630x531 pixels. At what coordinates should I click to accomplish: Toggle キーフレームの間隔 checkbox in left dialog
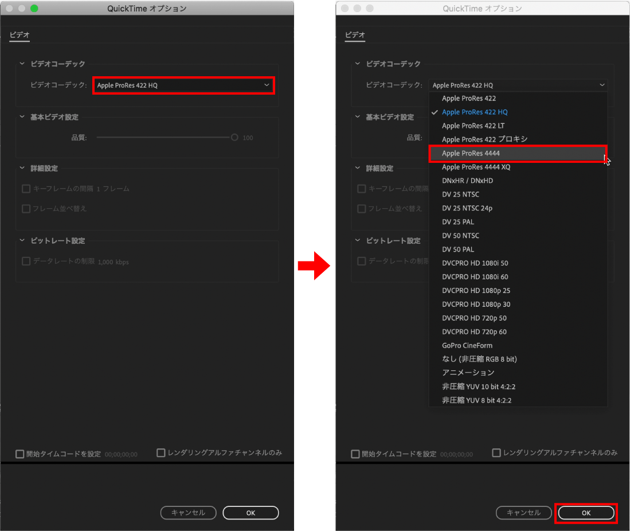26,189
